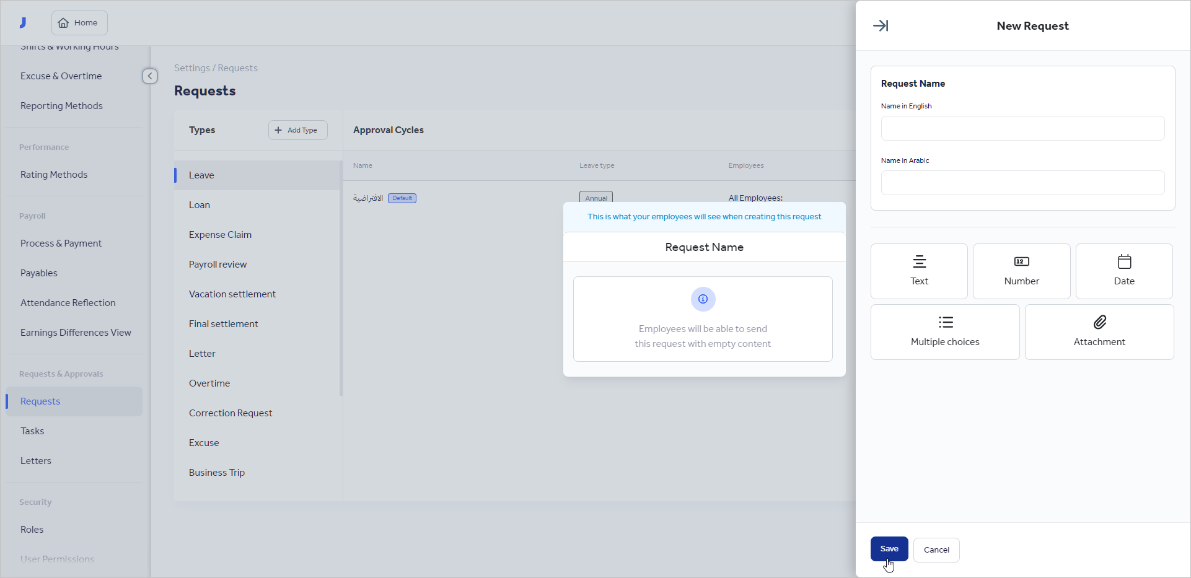Viewport: 1191px width, 578px height.
Task: Add an Attachment field to the request
Action: click(x=1099, y=331)
